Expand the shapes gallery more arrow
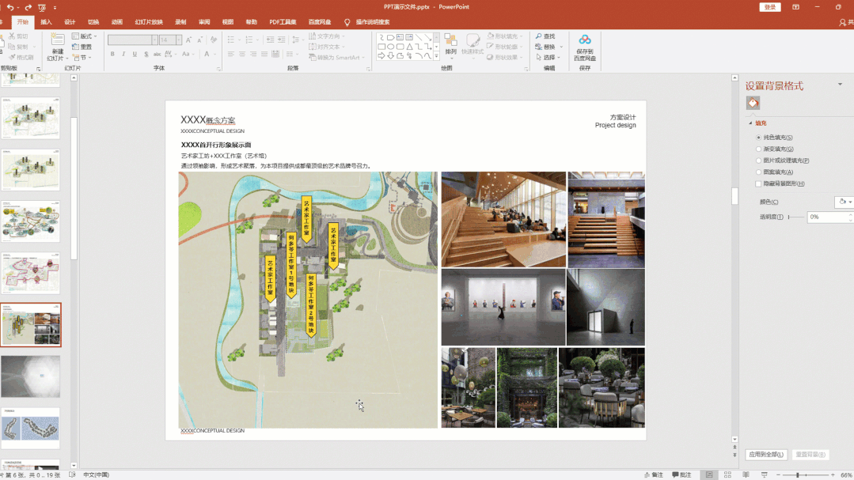854x480 pixels. (x=436, y=56)
